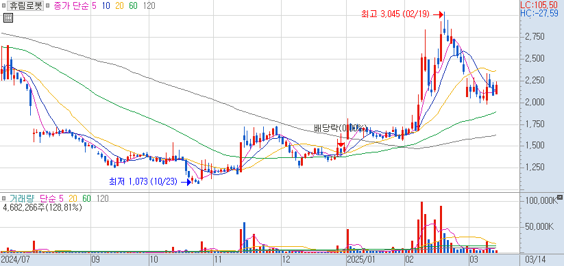Click the HC:-27,59 value

click(539, 13)
